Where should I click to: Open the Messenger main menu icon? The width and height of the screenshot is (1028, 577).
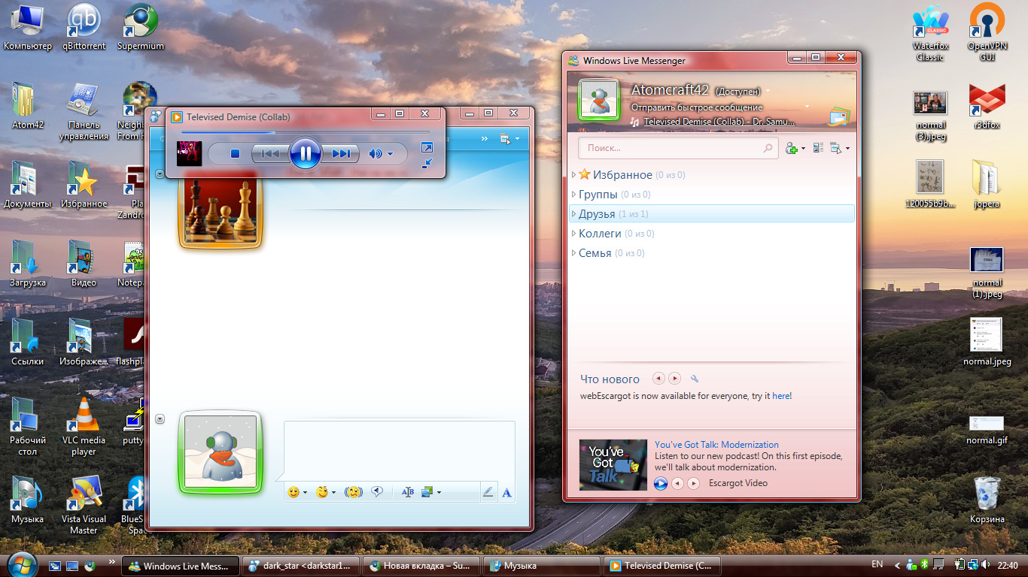[x=835, y=148]
